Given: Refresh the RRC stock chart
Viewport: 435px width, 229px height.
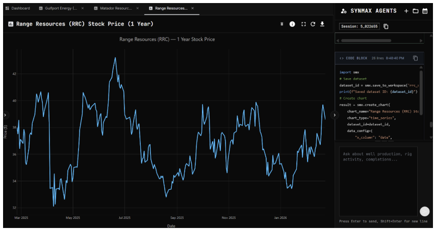Looking at the screenshot, I should (x=313, y=24).
